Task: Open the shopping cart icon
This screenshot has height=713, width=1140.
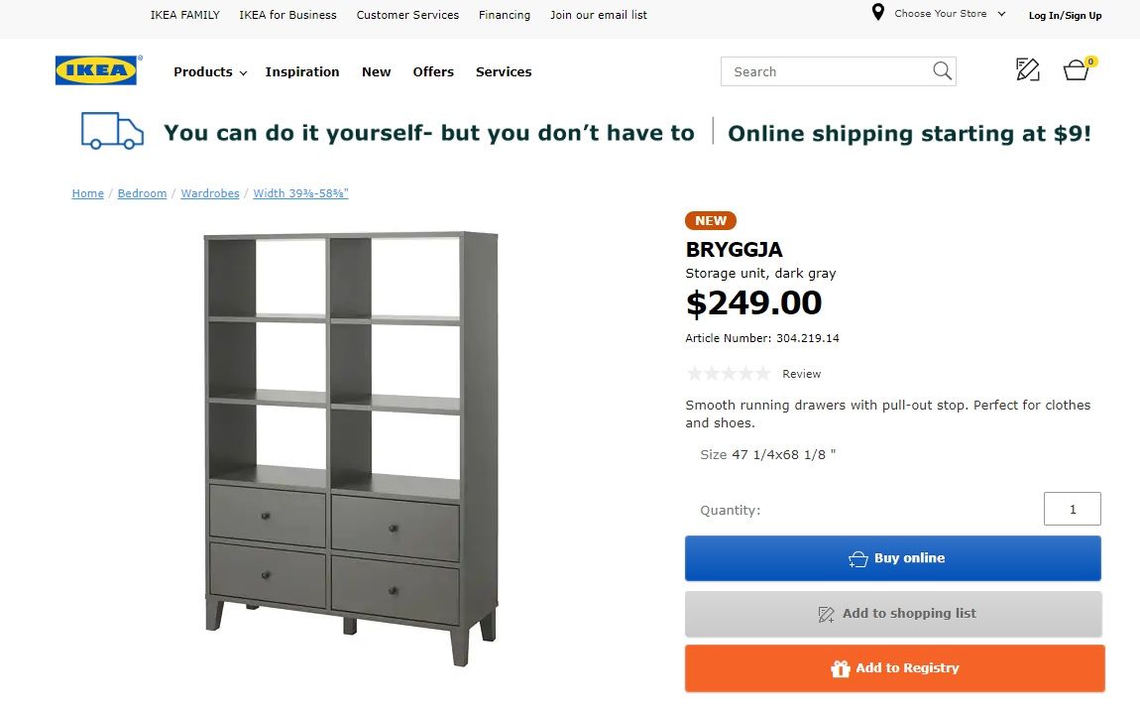Action: pos(1077,70)
